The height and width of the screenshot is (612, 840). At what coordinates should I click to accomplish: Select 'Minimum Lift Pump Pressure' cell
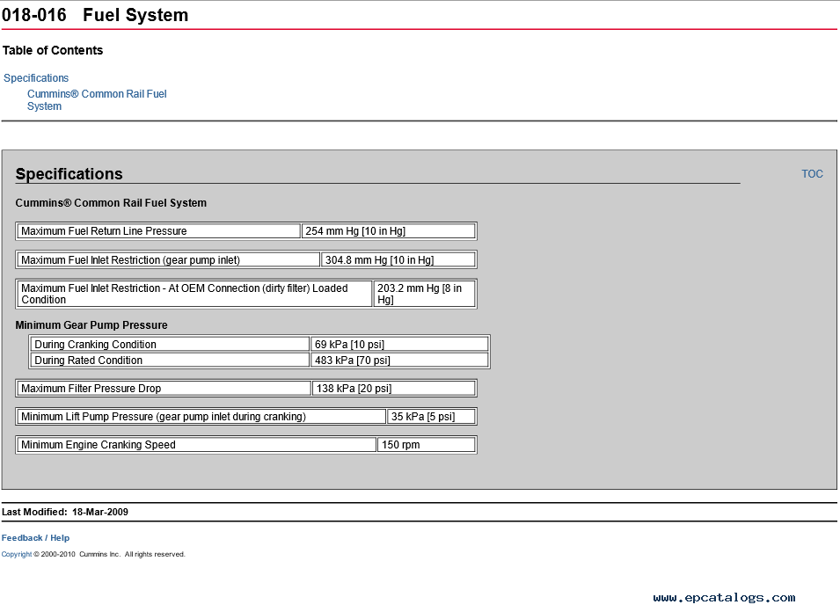pyautogui.click(x=201, y=417)
